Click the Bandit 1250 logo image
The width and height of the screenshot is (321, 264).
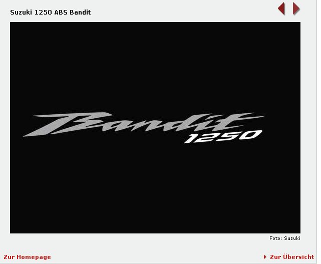click(155, 128)
